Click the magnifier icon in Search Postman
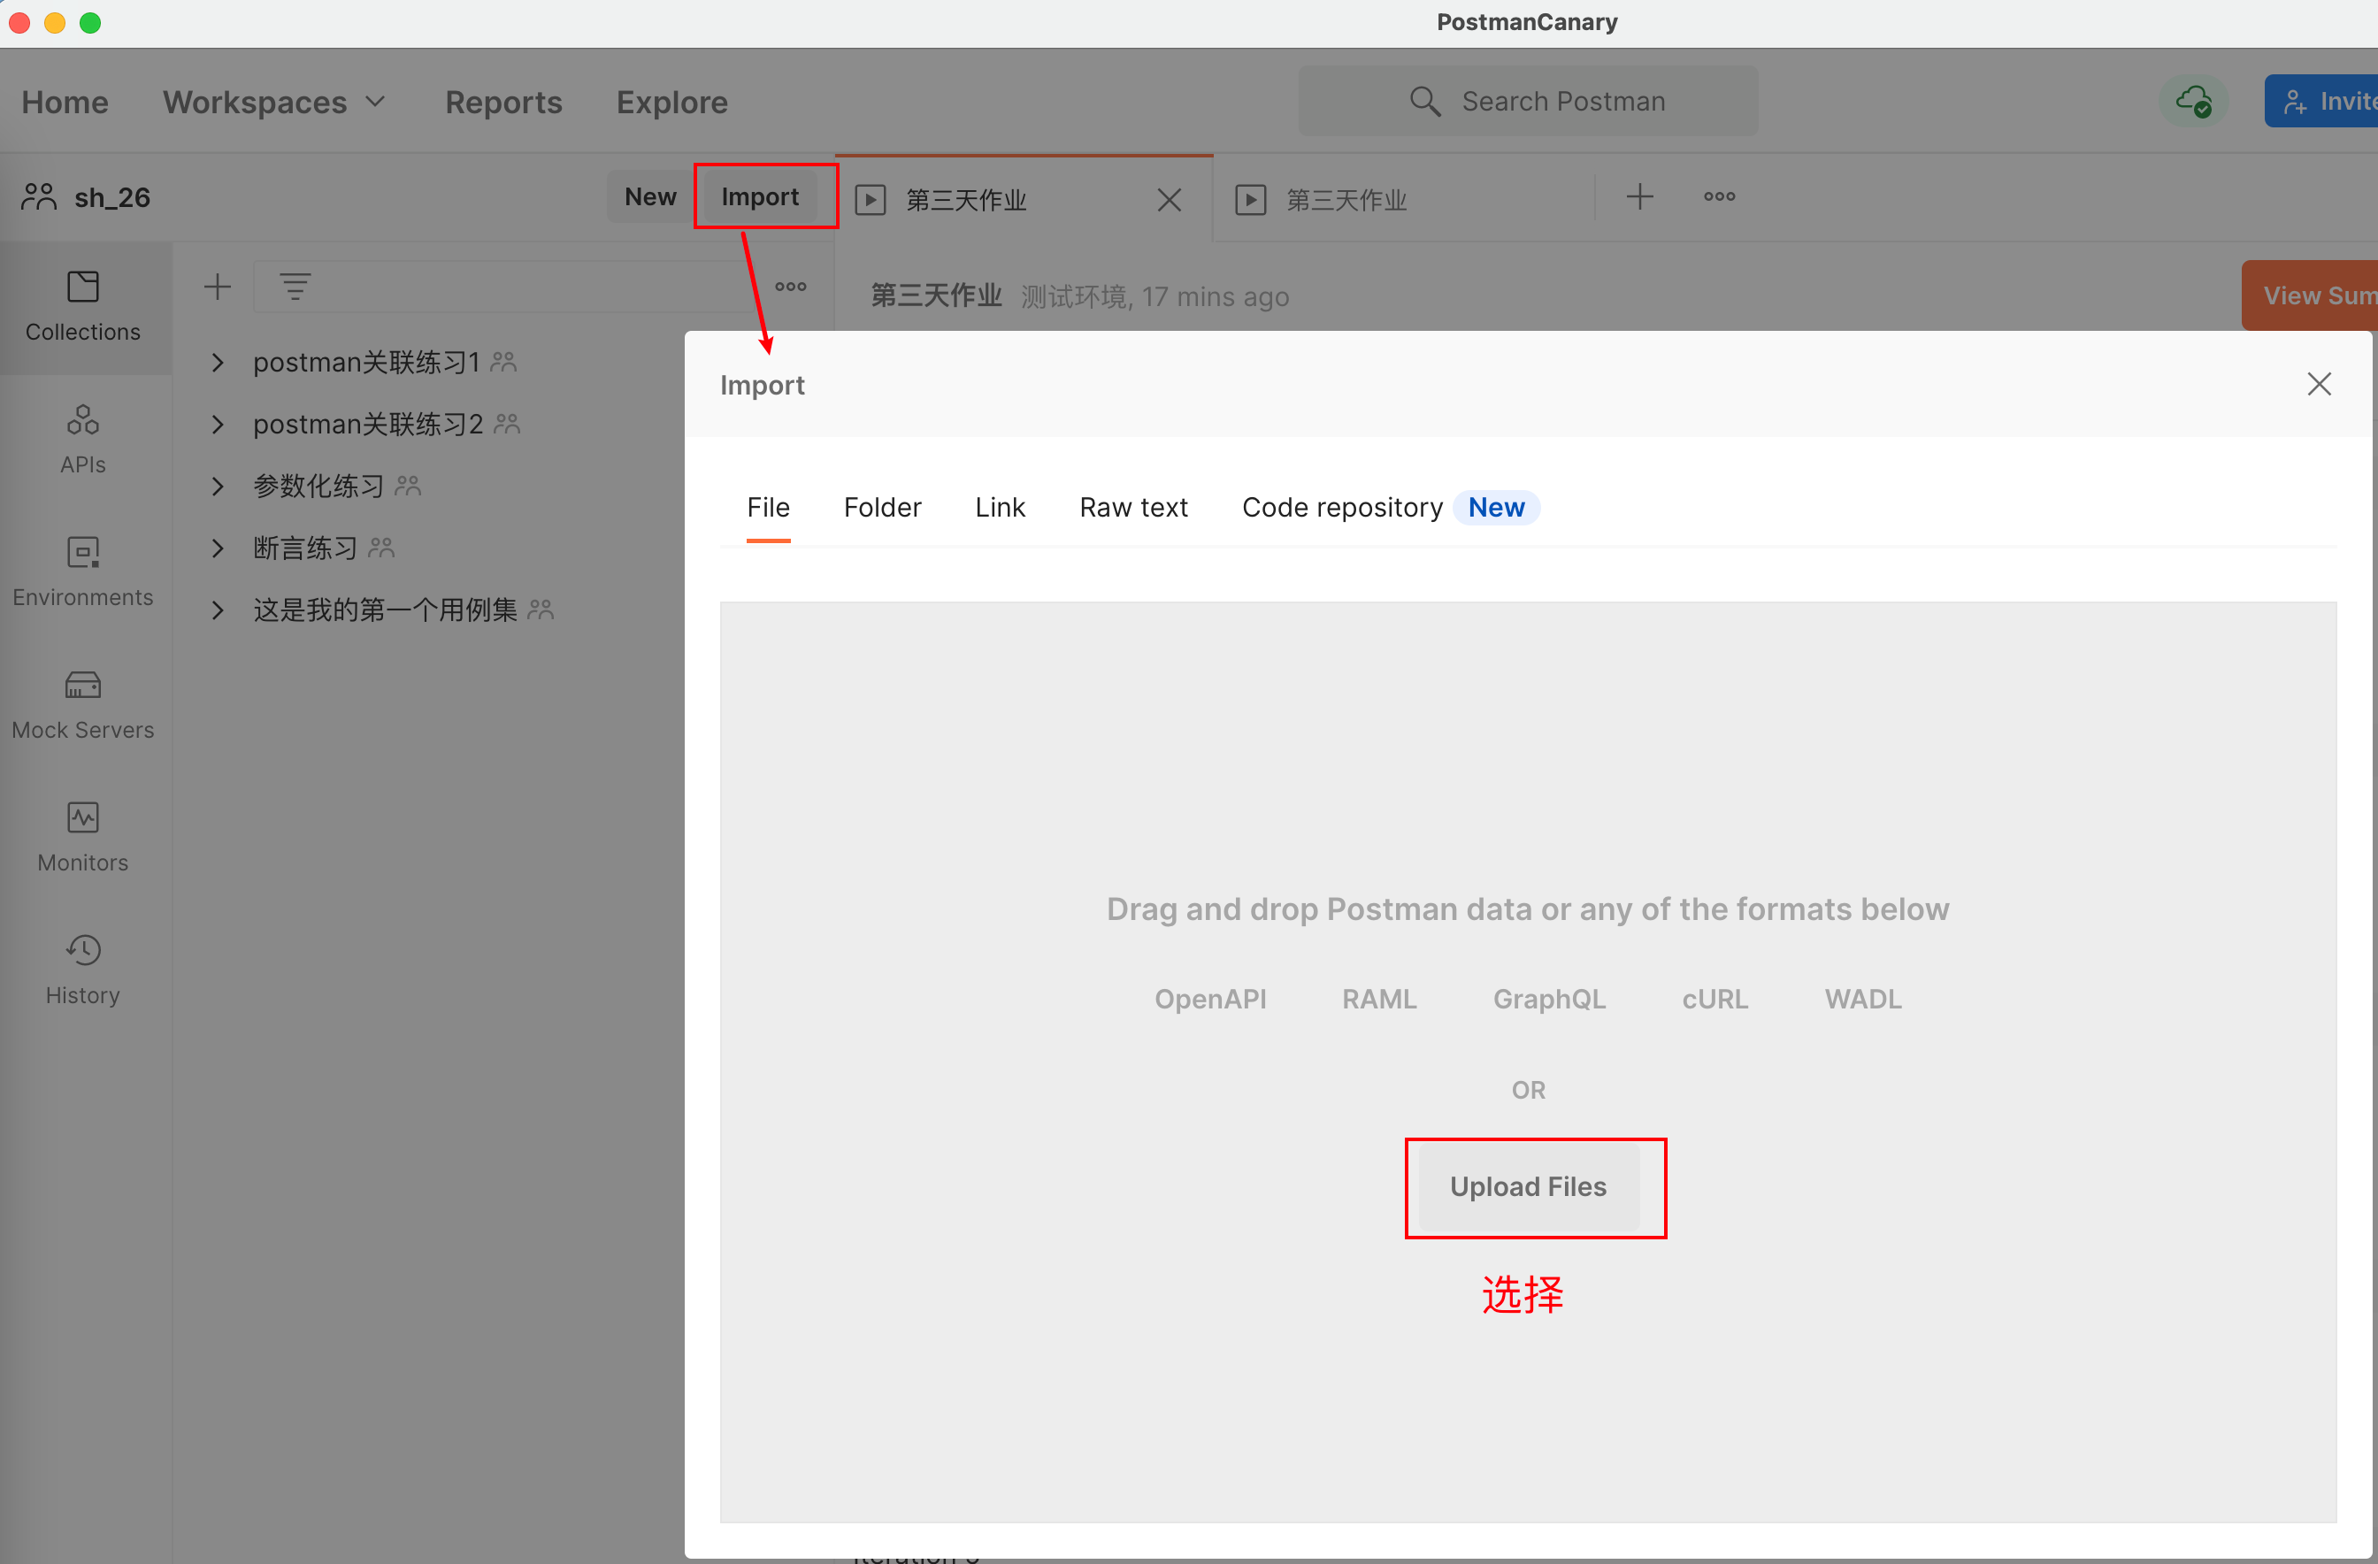 point(1425,101)
